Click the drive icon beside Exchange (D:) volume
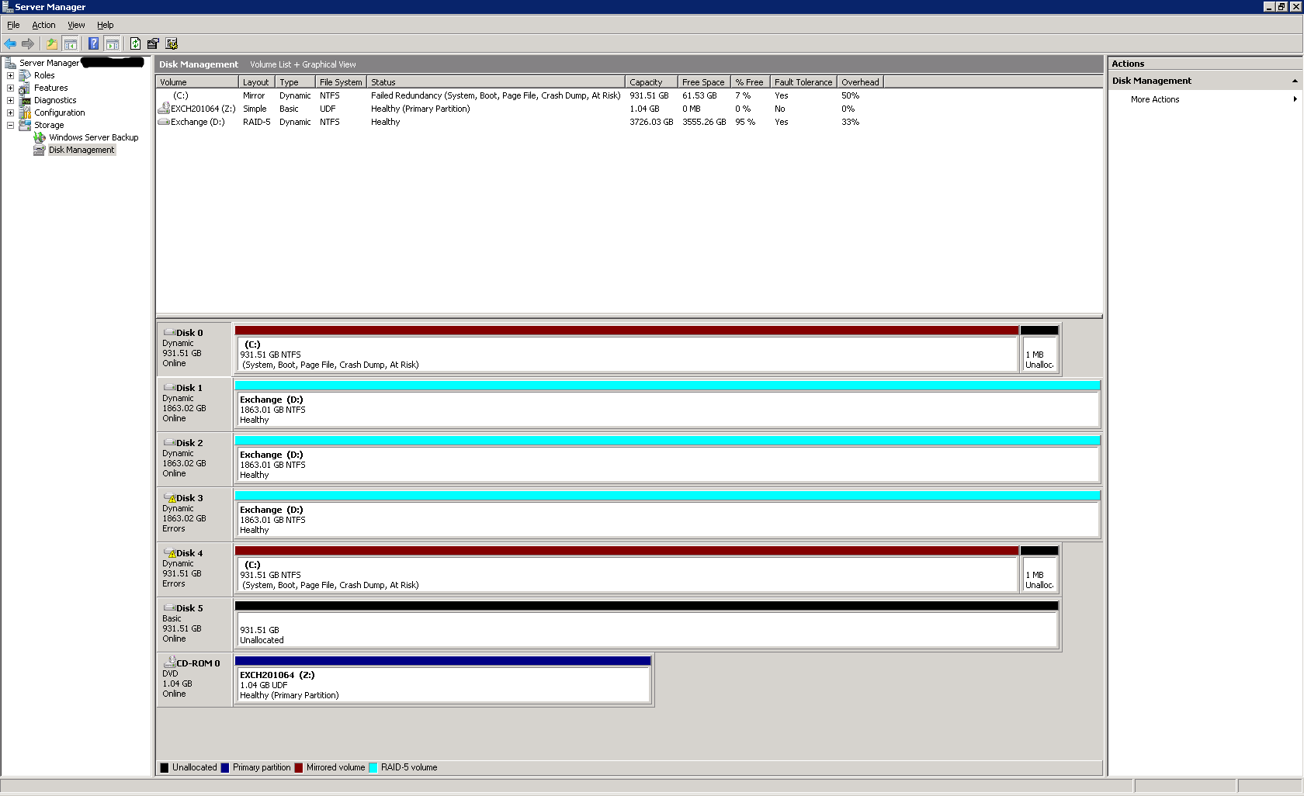This screenshot has width=1304, height=796. 164,121
